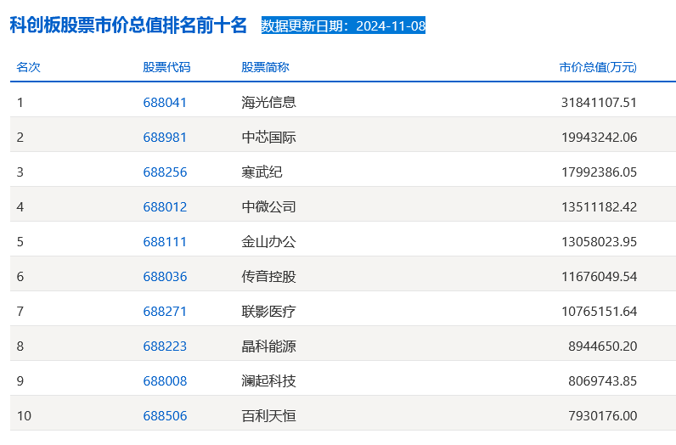This screenshot has width=676, height=445.
Task: Select stock name 海光信息
Action: coord(268,103)
